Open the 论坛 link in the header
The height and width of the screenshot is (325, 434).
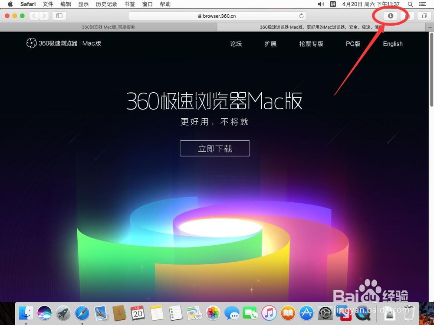pyautogui.click(x=236, y=44)
